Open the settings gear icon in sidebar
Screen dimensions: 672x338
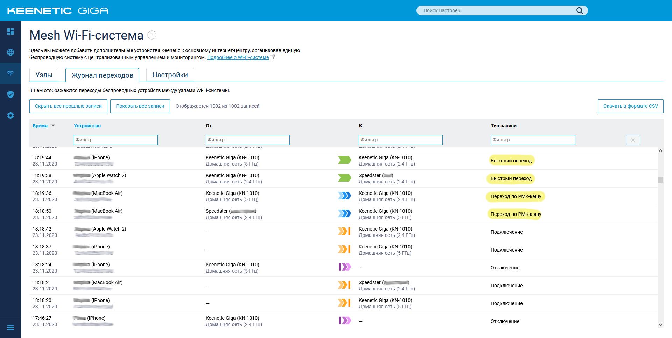pyautogui.click(x=10, y=115)
